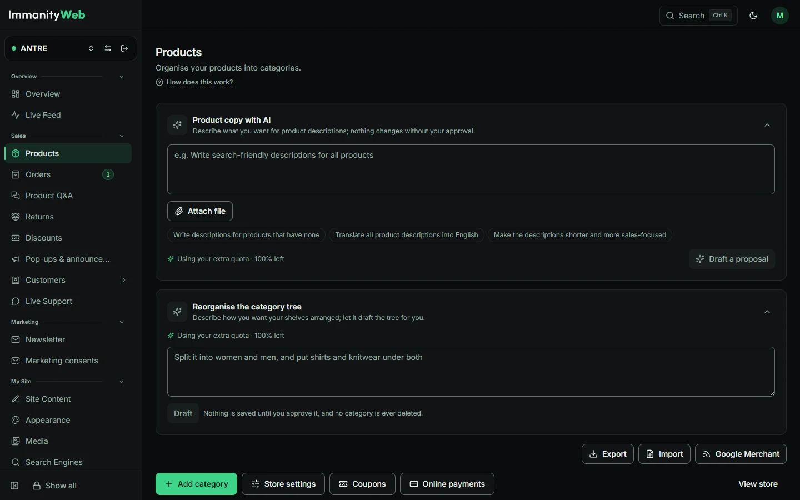Click the Appearance palette icon
The width and height of the screenshot is (800, 500).
[16, 420]
